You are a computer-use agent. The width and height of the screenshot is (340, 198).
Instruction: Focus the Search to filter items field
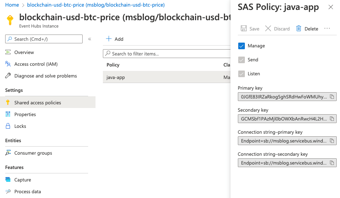[167, 54]
